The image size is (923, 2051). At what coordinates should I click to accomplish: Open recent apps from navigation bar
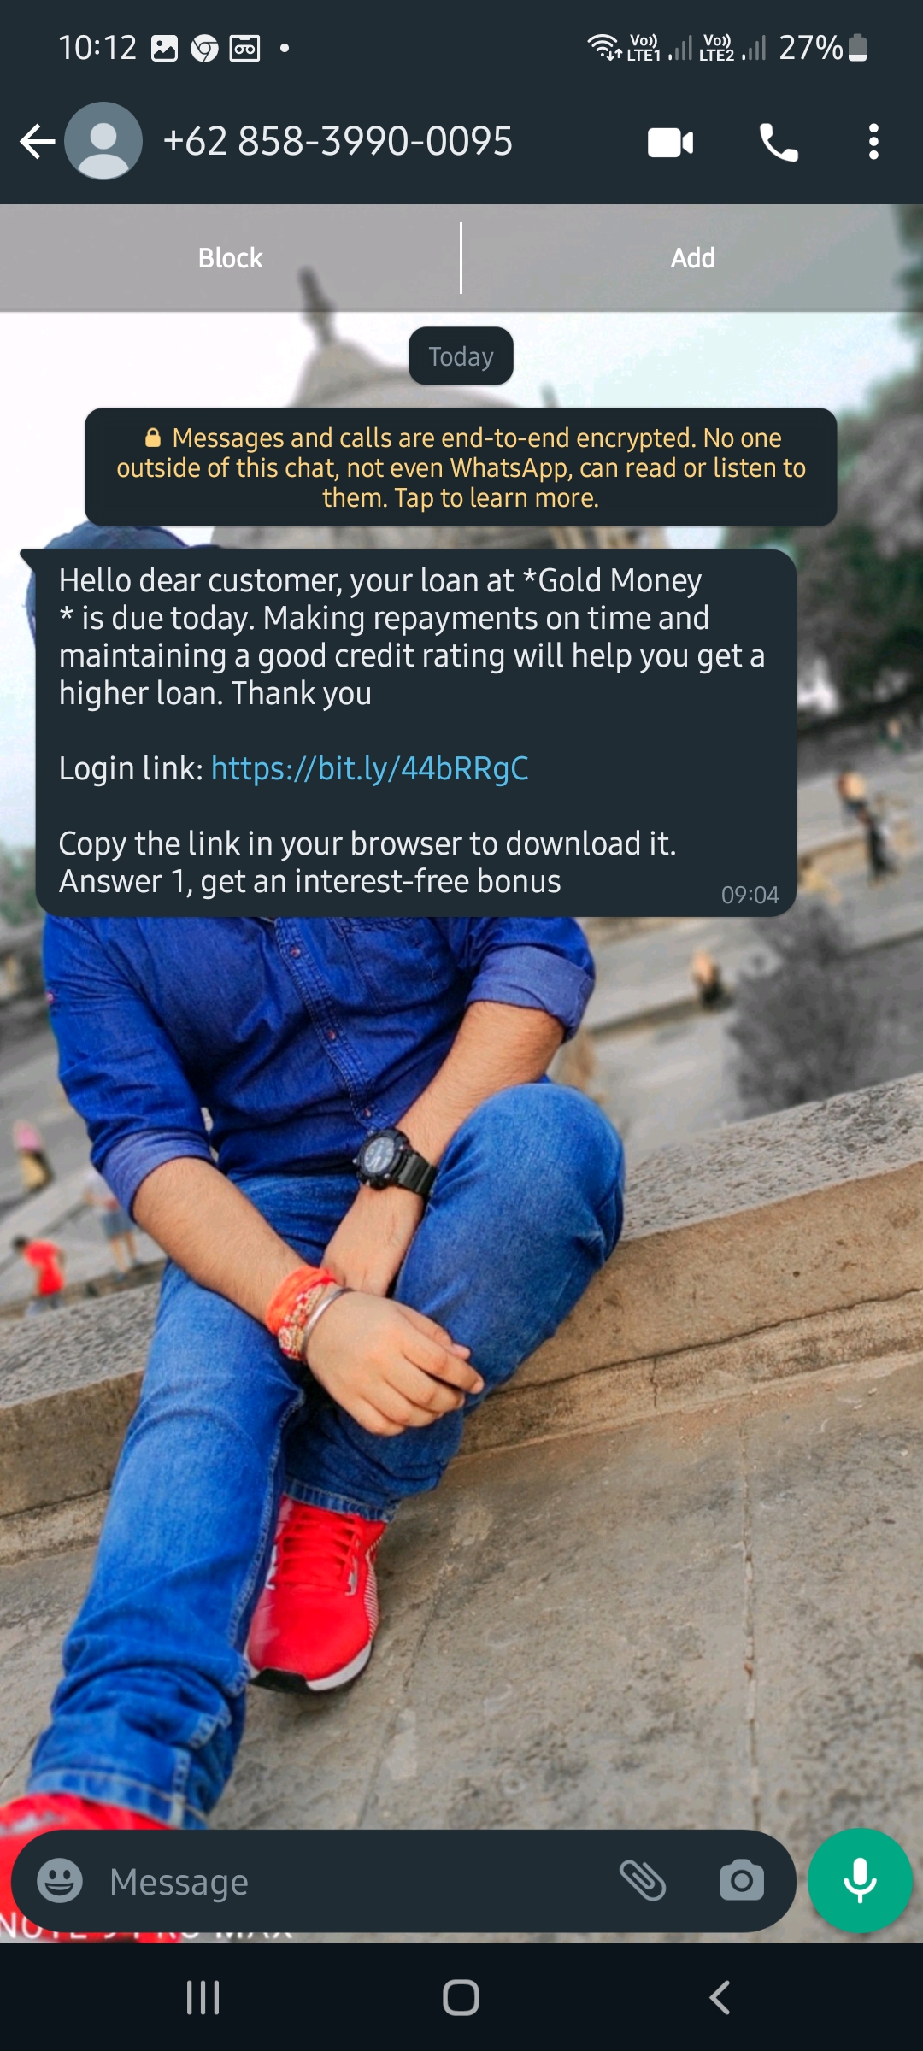coord(203,1998)
